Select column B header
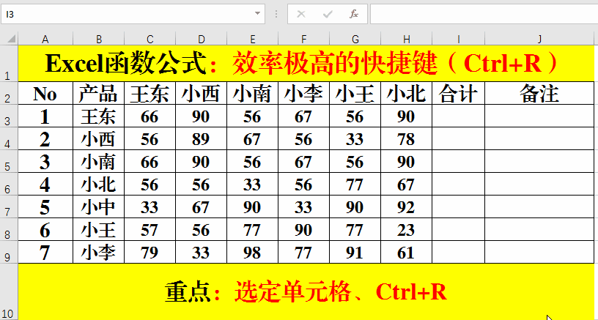 [x=99, y=39]
